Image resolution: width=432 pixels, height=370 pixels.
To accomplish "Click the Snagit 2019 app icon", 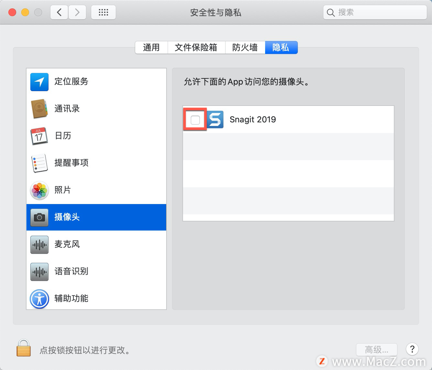I will (x=215, y=119).
